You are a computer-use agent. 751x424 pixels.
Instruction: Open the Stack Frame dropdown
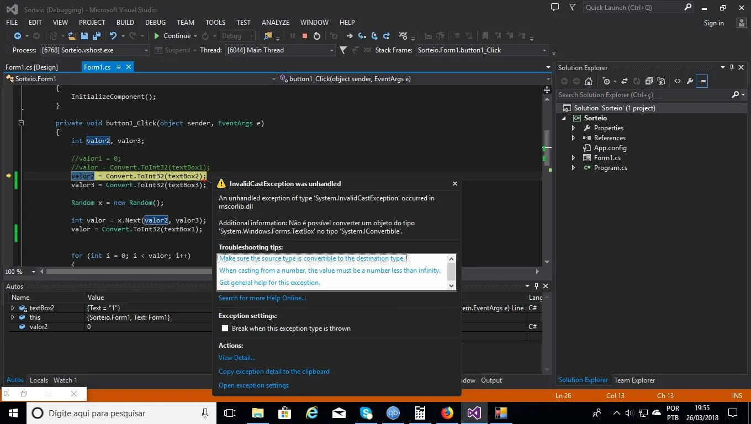coord(544,50)
